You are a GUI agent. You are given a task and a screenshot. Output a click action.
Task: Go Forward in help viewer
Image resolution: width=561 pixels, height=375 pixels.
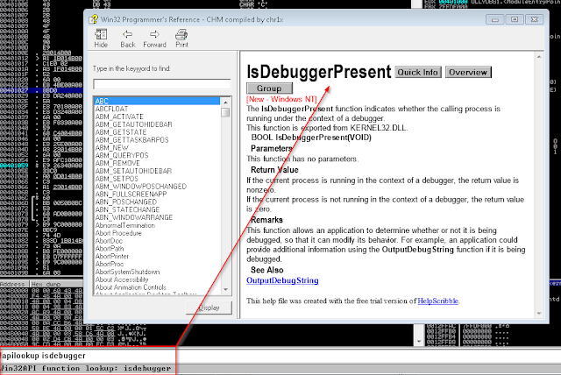point(154,39)
